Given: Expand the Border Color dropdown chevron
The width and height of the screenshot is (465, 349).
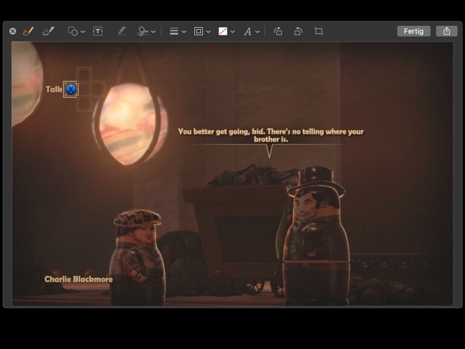Looking at the screenshot, I should (x=208, y=31).
